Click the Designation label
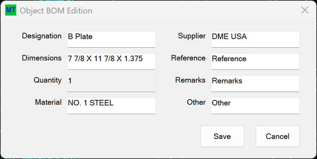This screenshot has height=159, width=317. coord(42,36)
